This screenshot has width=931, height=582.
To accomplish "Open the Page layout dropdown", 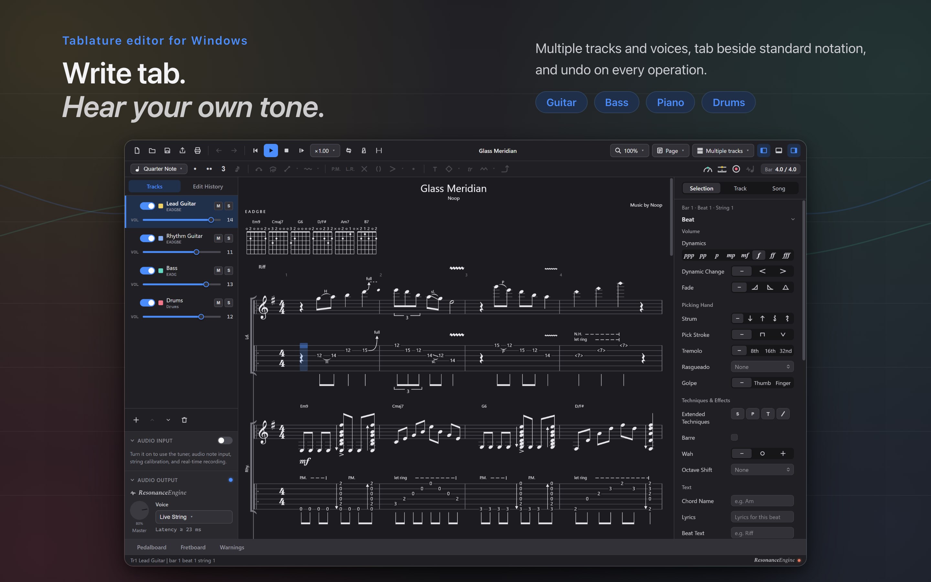I will pyautogui.click(x=670, y=150).
